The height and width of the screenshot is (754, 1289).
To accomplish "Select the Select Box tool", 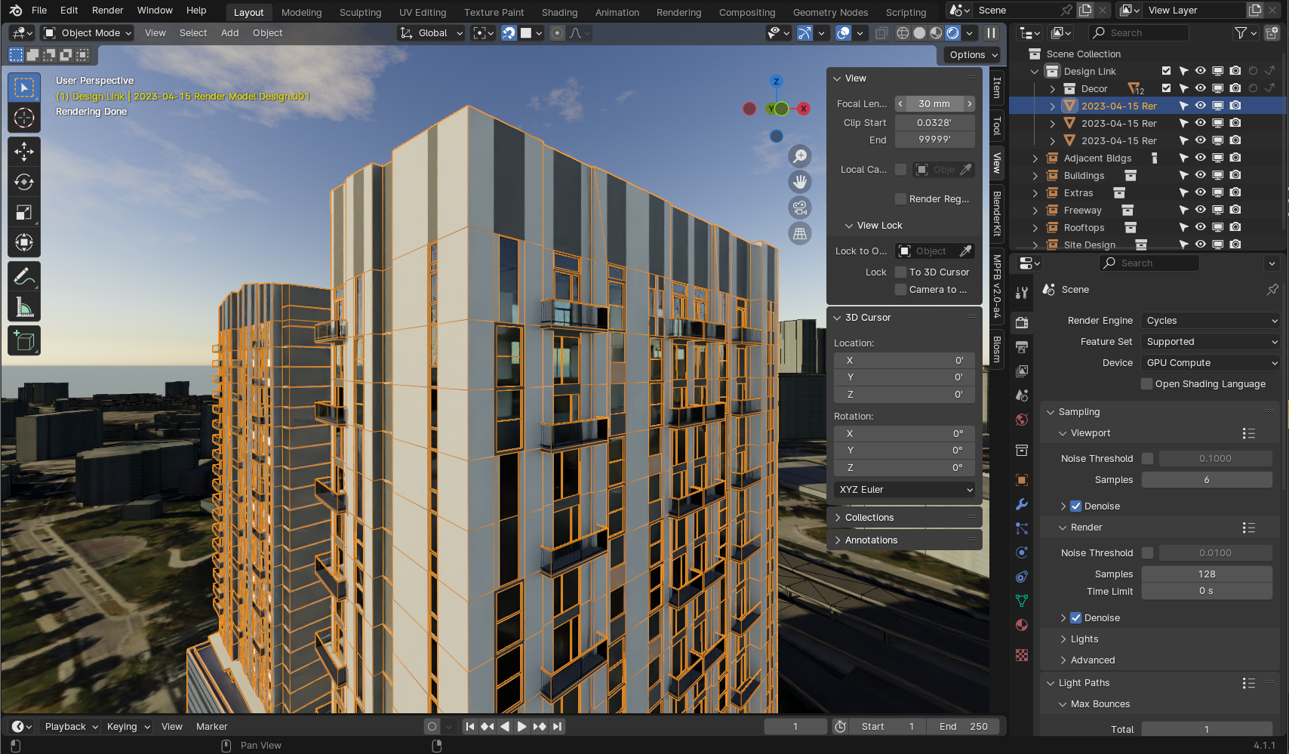I will coord(24,88).
